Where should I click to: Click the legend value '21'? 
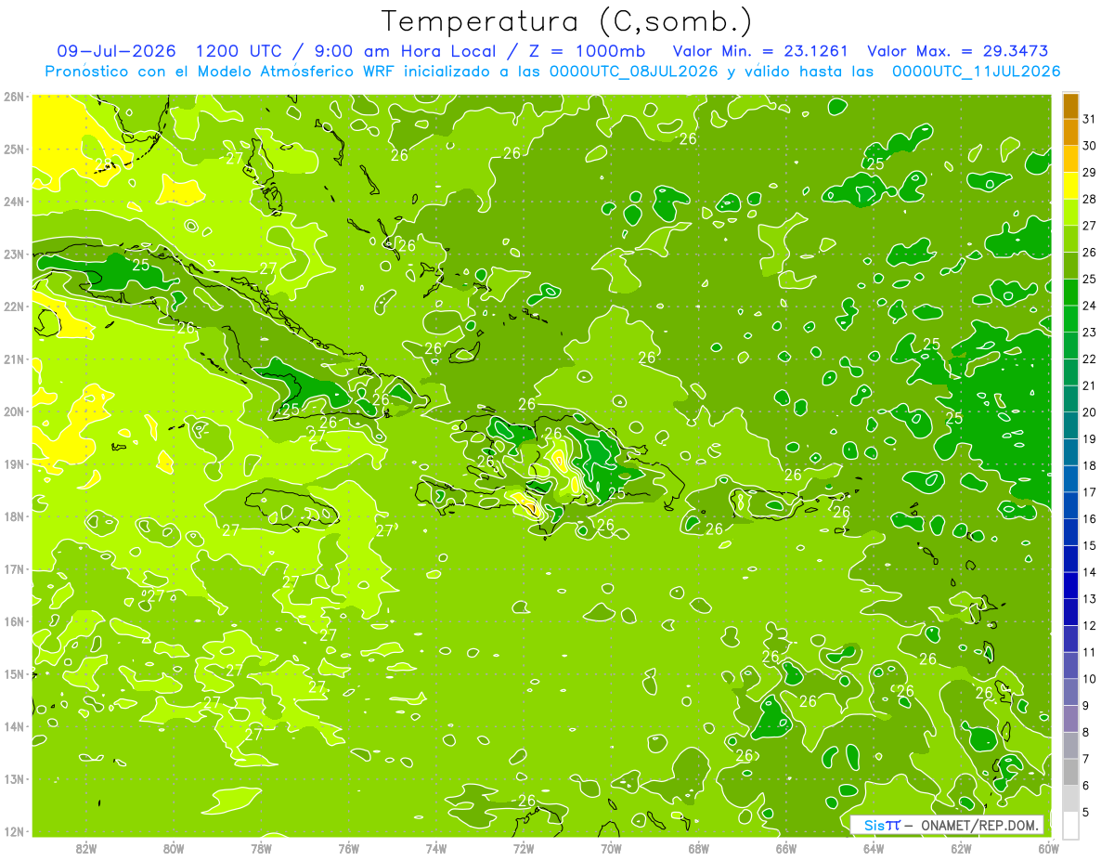coord(1090,385)
